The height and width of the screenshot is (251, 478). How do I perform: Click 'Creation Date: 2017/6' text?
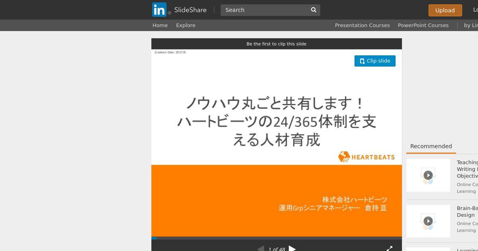point(170,52)
